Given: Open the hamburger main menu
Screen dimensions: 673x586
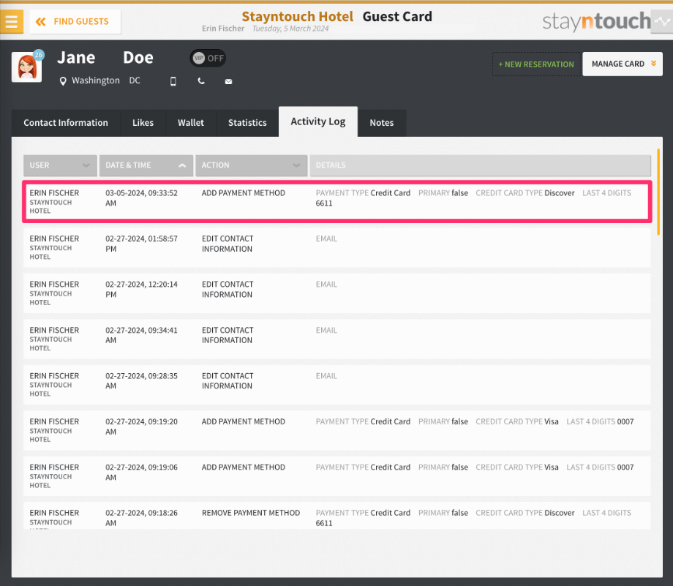Looking at the screenshot, I should coord(12,21).
